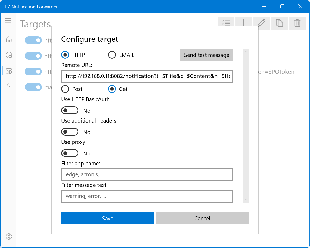
Task: Click the Filter app name field
Action: pos(147,174)
